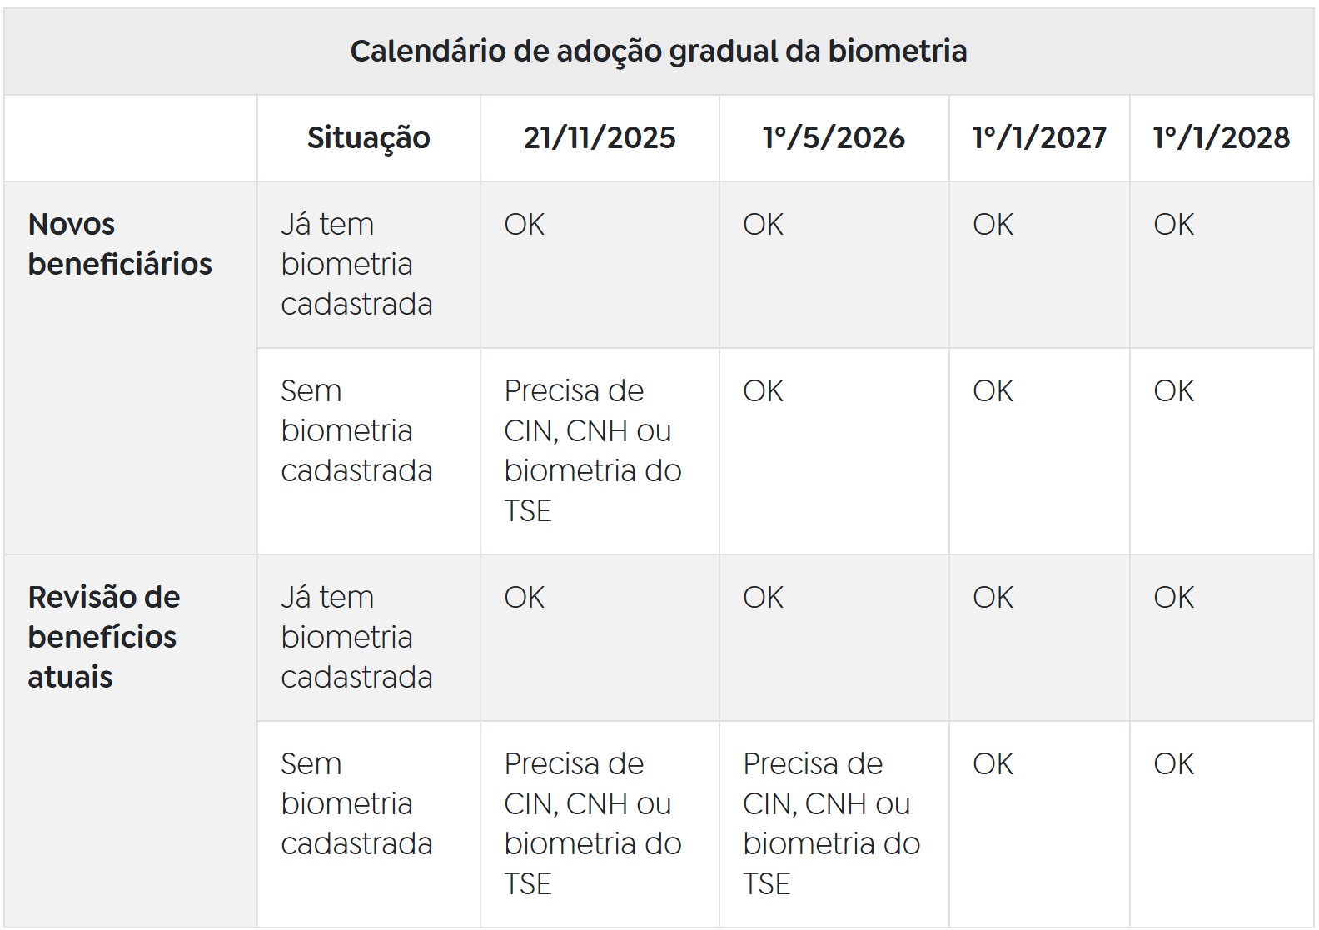Click top OK cell under 21/11/2025
1319x930 pixels.
(525, 225)
